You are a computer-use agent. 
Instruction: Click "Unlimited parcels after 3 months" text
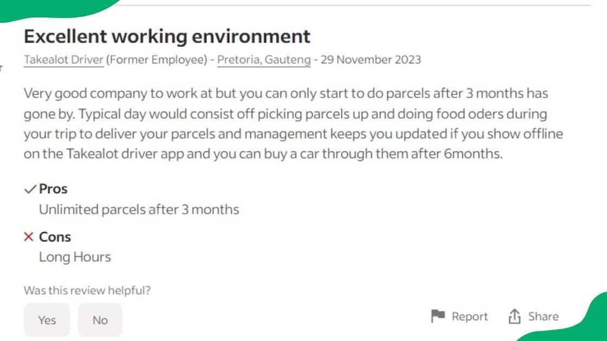click(139, 209)
